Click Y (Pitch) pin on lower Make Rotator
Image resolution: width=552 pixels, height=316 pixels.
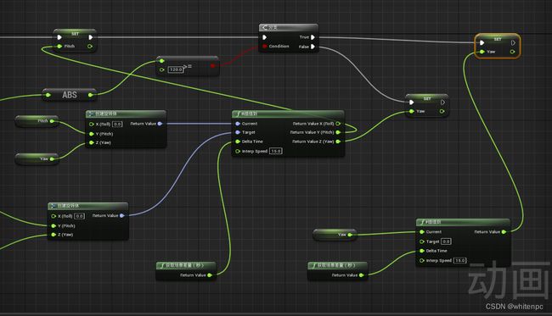[54, 225]
